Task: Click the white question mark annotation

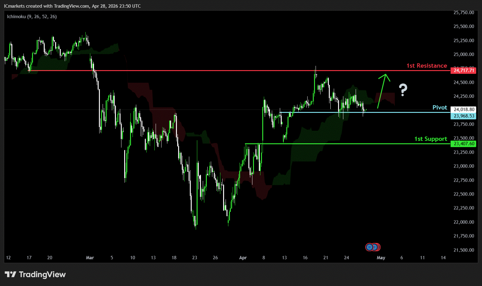Action: click(x=403, y=90)
